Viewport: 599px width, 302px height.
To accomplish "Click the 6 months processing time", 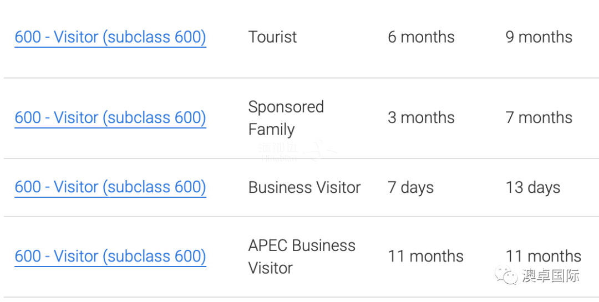I will 421,38.
